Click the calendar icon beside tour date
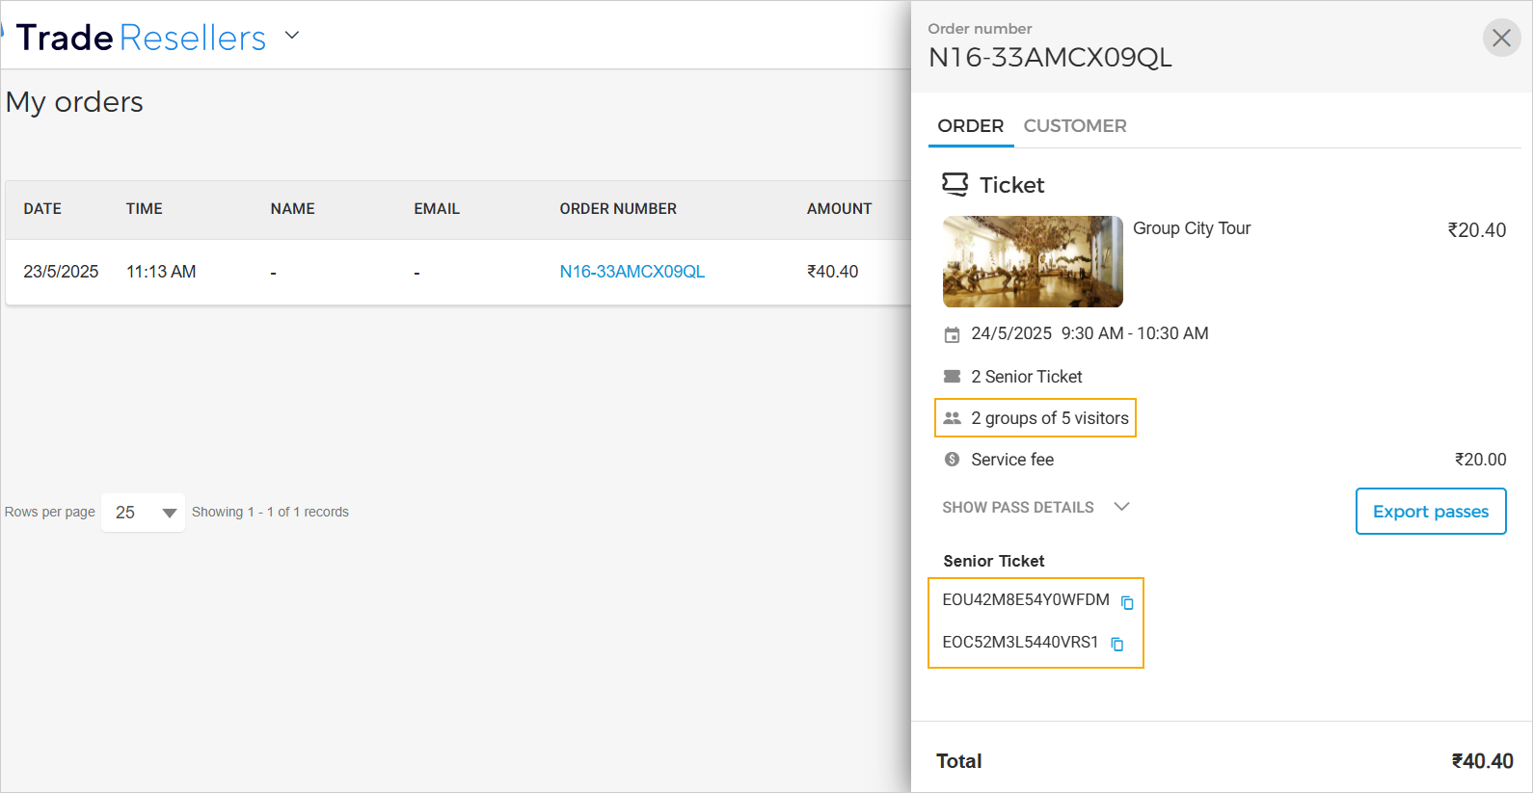The image size is (1533, 793). [952, 335]
